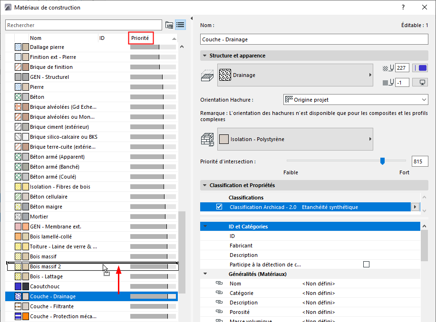Screen dimensions: 436x322
Task: Select Béton armé (Banché) material
Action: (x=91, y=167)
